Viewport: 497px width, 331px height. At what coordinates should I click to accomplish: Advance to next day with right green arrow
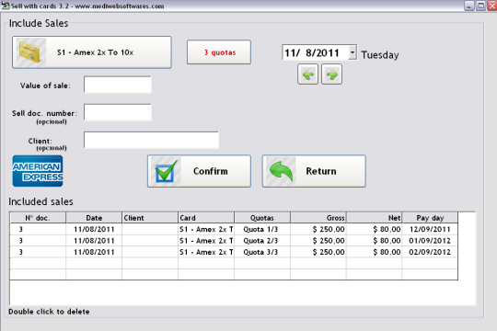click(331, 74)
